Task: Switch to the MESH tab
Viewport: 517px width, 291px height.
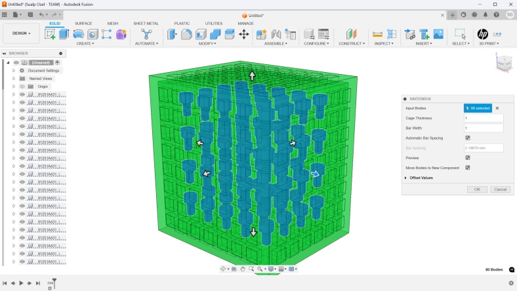Action: pyautogui.click(x=112, y=24)
